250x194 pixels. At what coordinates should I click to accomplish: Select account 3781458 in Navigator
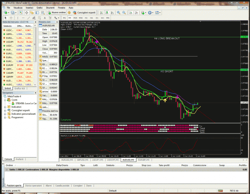click(24, 103)
